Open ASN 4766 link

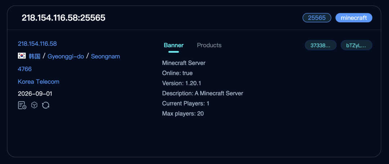click(25, 69)
